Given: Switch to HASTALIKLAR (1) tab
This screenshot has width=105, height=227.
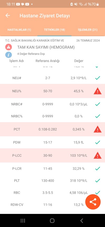Looking at the screenshot, I should point(19,30).
